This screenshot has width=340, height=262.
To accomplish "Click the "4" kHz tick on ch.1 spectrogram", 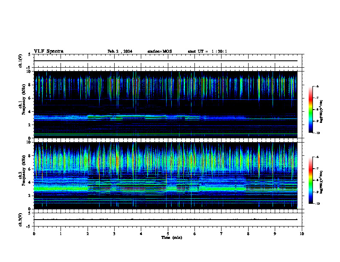I will (x=30, y=112).
